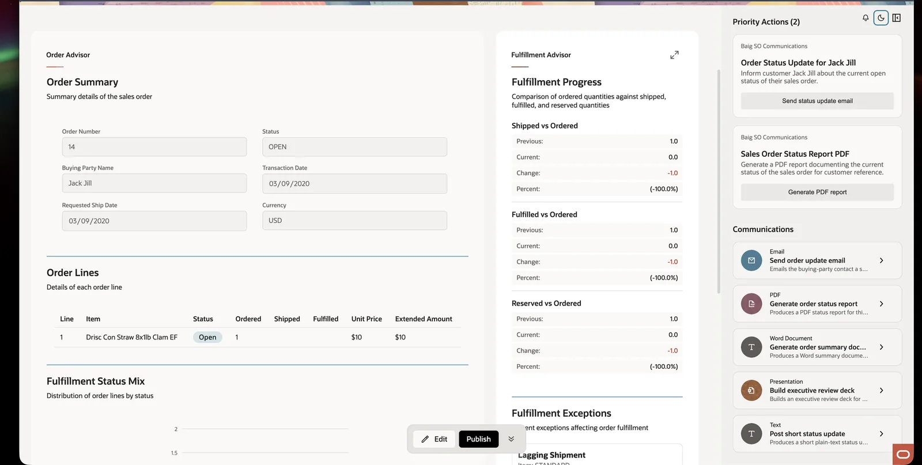Click the 'Extended Amount' column header
The width and height of the screenshot is (922, 465).
tap(424, 319)
